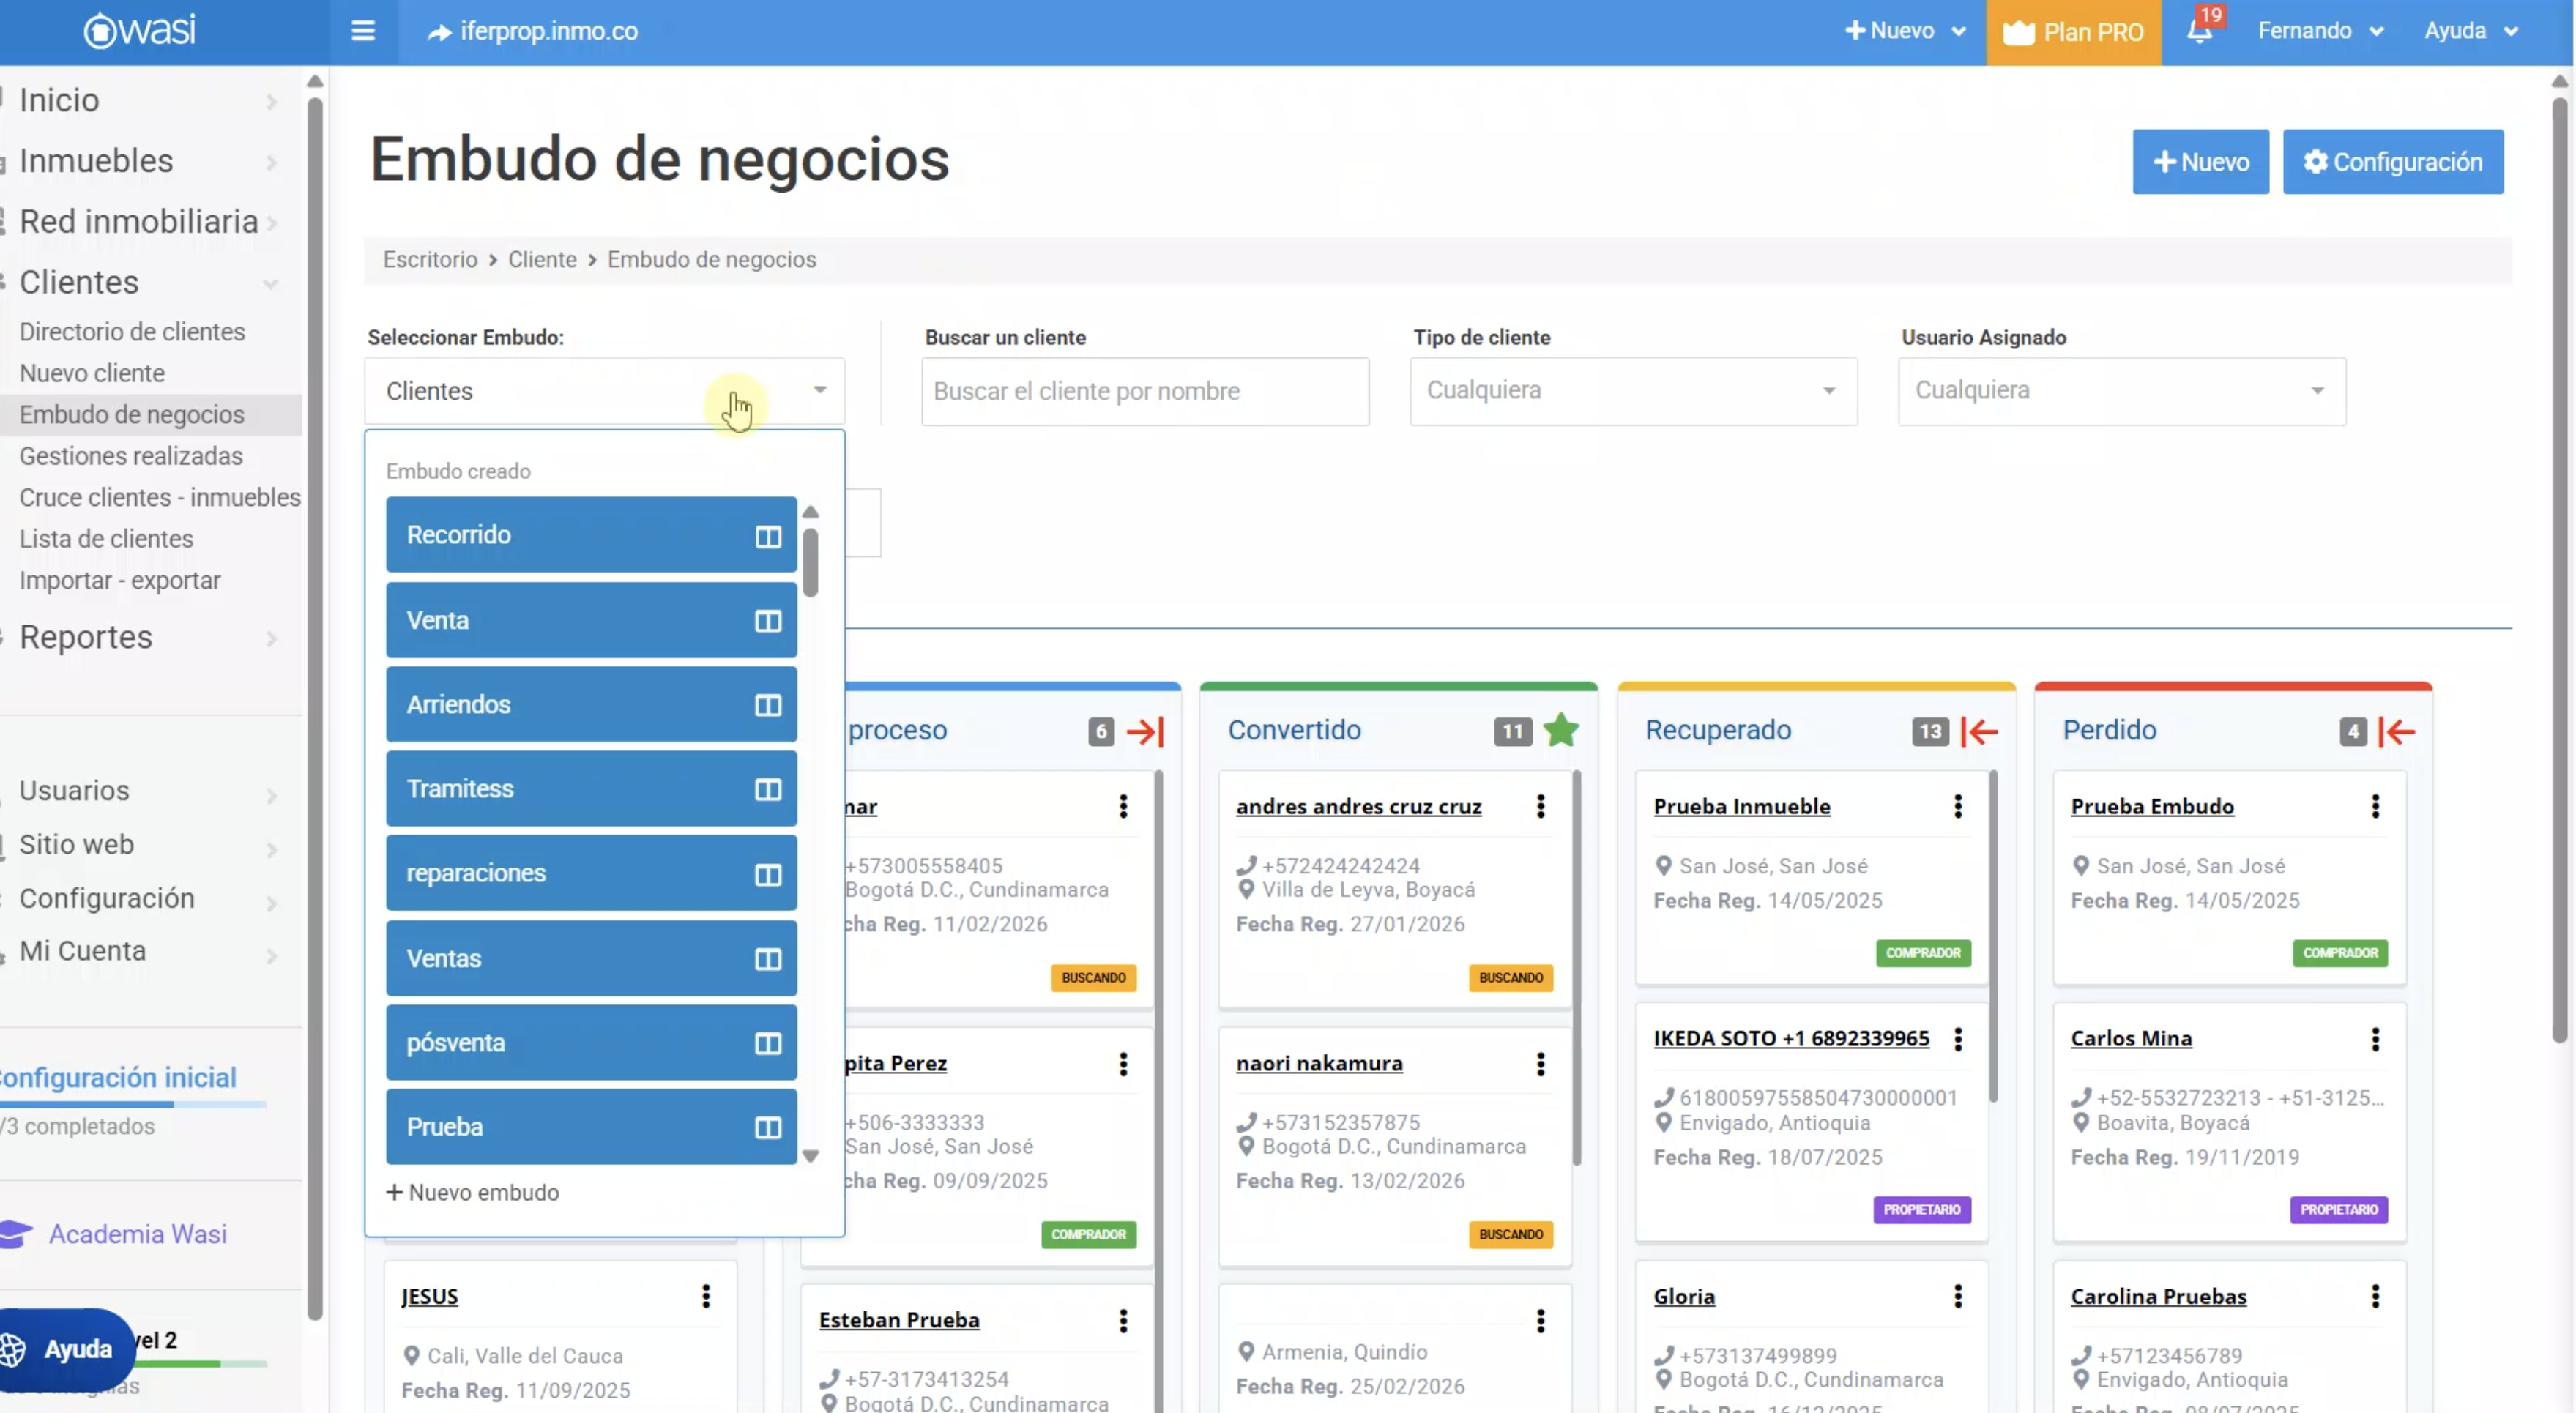Viewport: 2576px width, 1413px height.
Task: Open Directorio de clientes in sidebar
Action: point(132,332)
